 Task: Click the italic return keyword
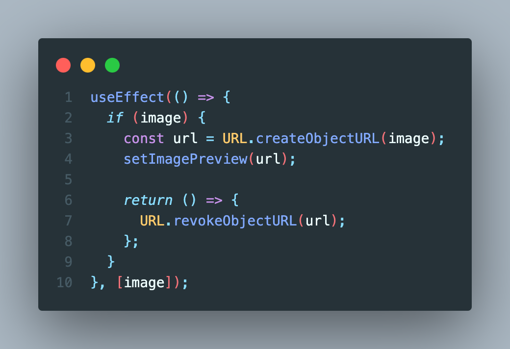[x=148, y=200]
